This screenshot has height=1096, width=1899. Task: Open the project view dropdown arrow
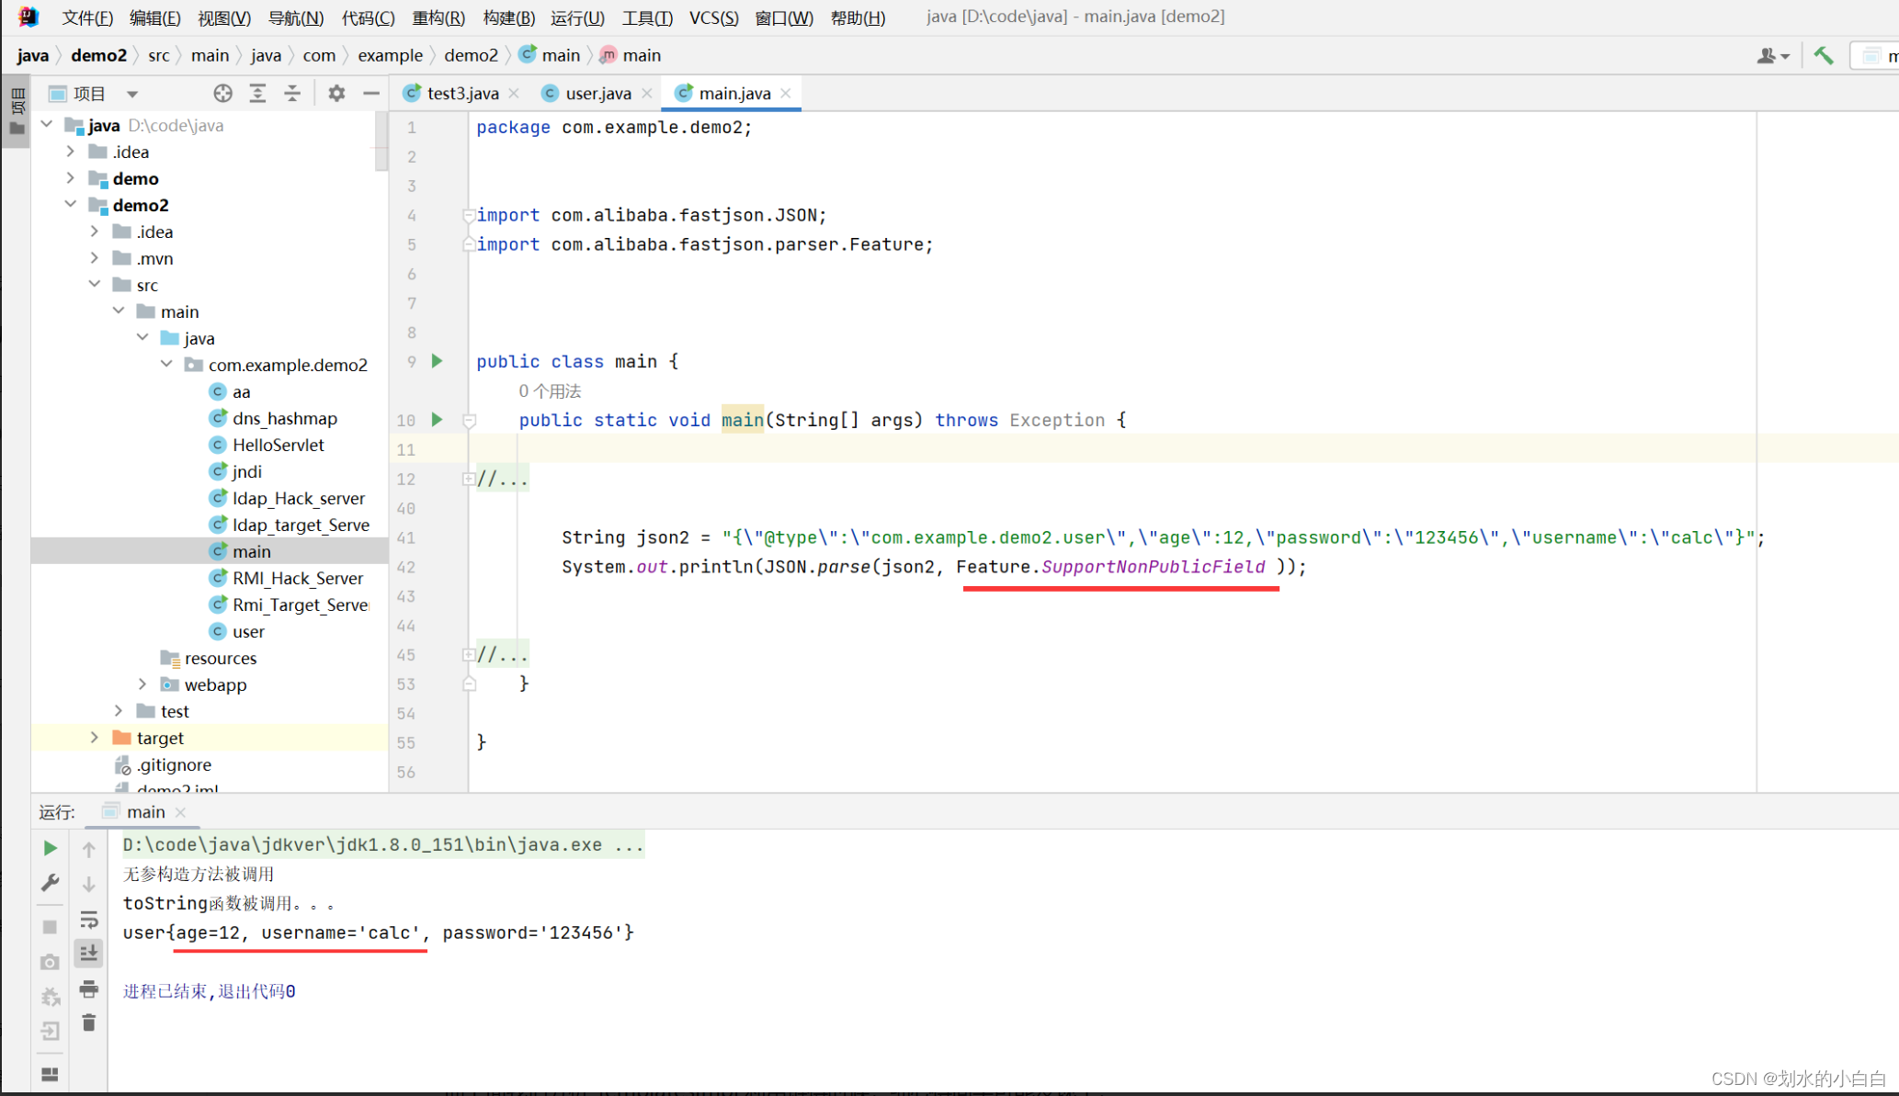click(x=132, y=94)
